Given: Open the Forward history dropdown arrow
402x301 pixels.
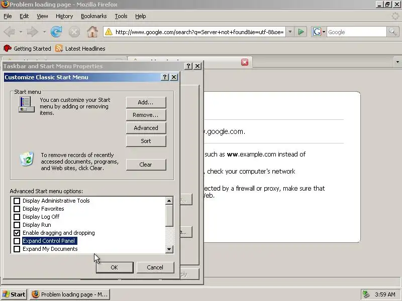Looking at the screenshot, I should [44, 32].
